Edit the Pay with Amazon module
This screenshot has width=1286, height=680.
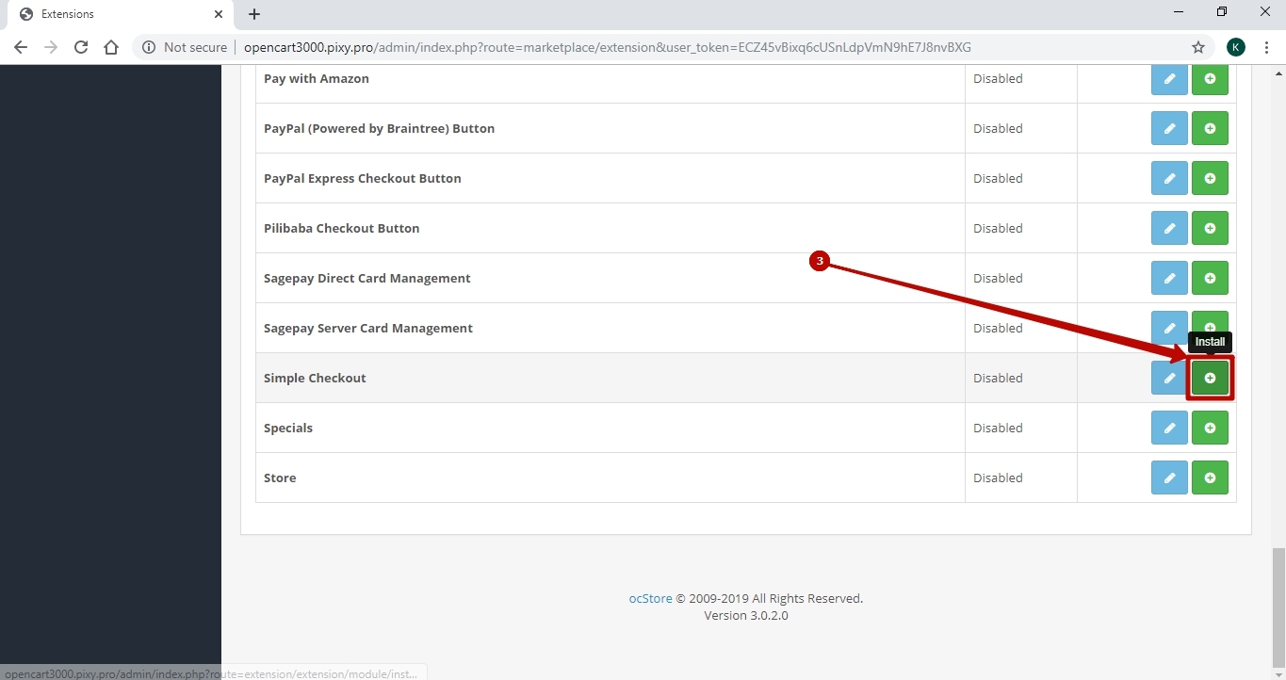pyautogui.click(x=1169, y=79)
